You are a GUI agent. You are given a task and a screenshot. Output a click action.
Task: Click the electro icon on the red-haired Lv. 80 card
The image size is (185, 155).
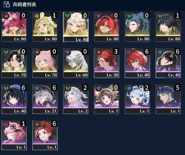tap(98, 16)
